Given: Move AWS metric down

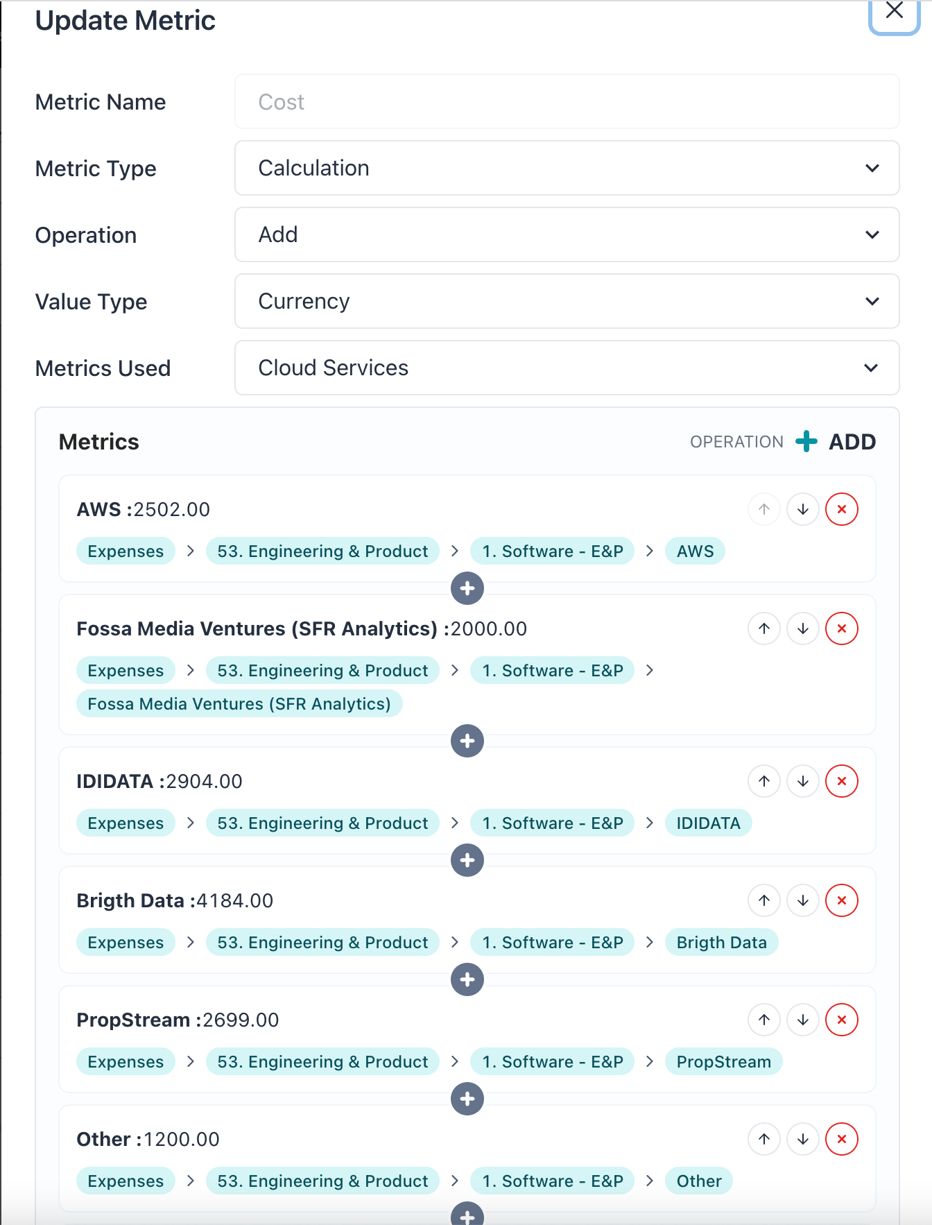Looking at the screenshot, I should [x=803, y=509].
